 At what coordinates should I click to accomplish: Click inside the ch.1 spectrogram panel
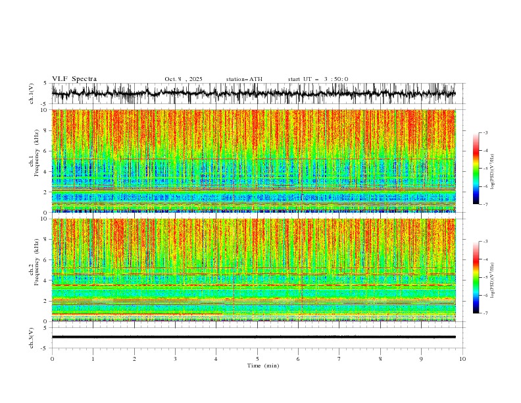click(x=253, y=161)
